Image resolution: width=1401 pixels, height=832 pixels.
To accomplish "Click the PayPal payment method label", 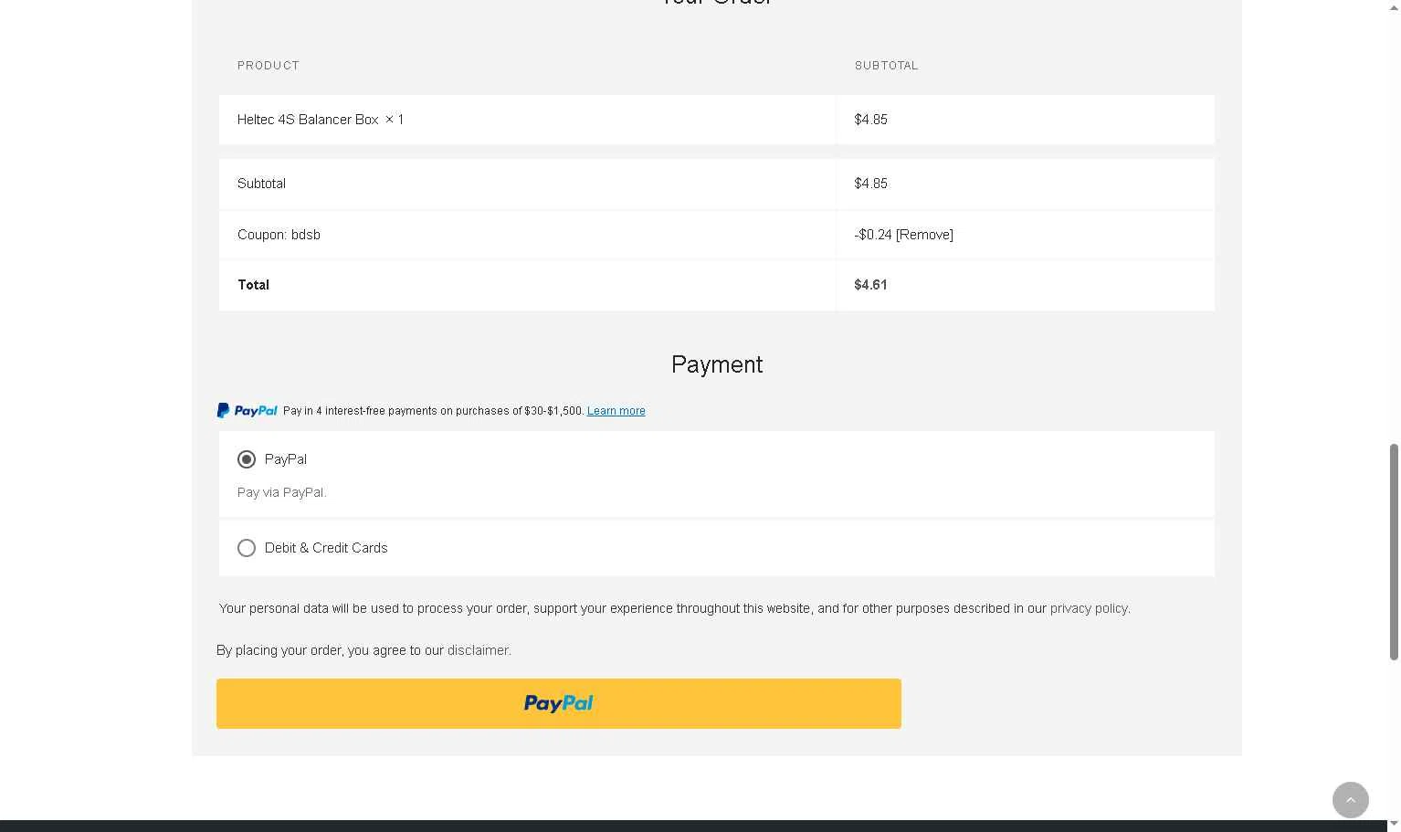I will tap(286, 459).
